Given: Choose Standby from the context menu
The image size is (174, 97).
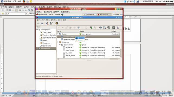Looking at the screenshot, I should point(80,38).
